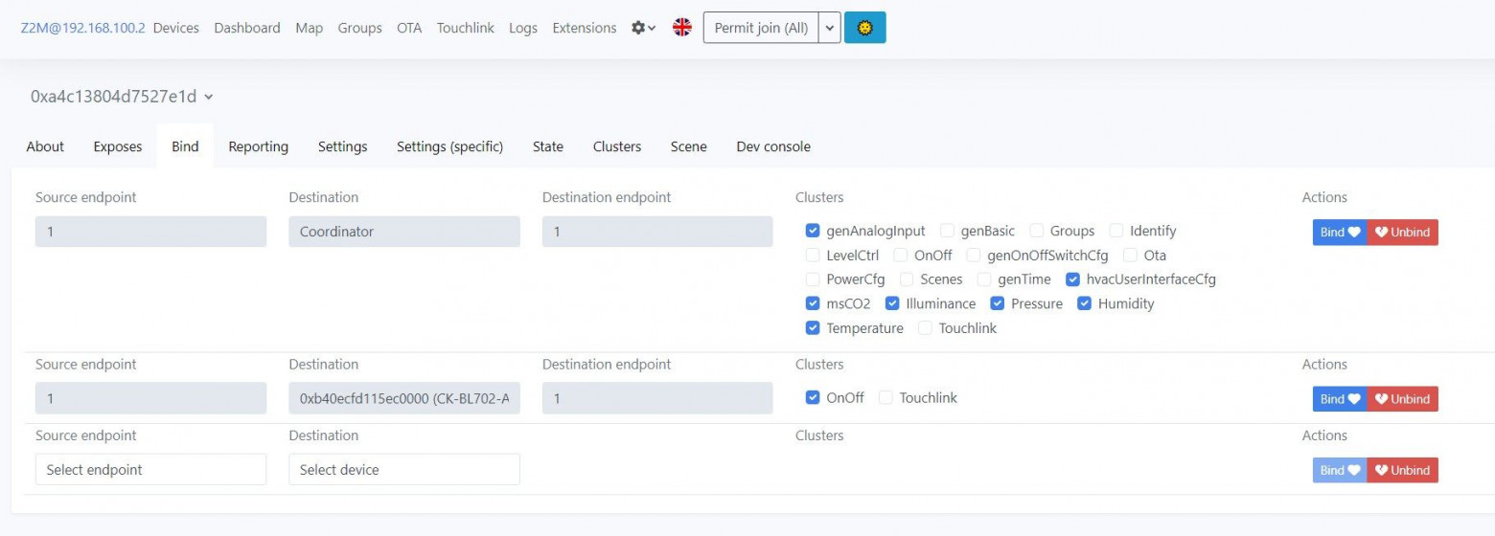Click Unbind button in the empty bottom row
The image size is (1495, 536).
pyautogui.click(x=1403, y=470)
